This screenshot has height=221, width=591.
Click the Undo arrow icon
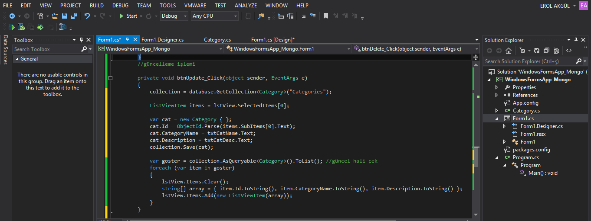pos(87,16)
